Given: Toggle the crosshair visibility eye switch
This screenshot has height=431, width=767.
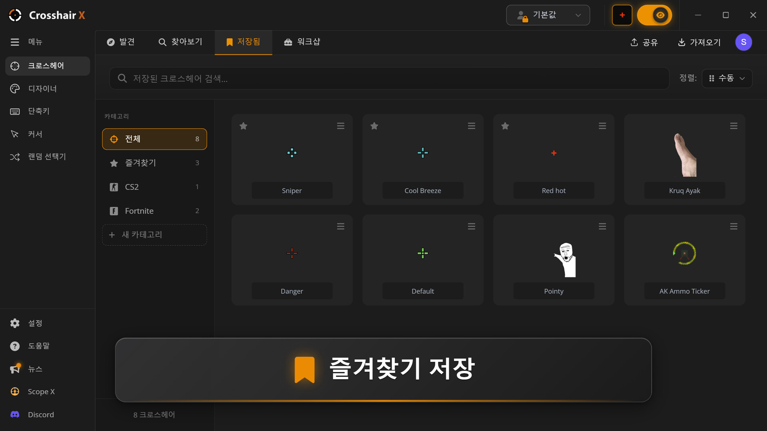Looking at the screenshot, I should (x=654, y=15).
